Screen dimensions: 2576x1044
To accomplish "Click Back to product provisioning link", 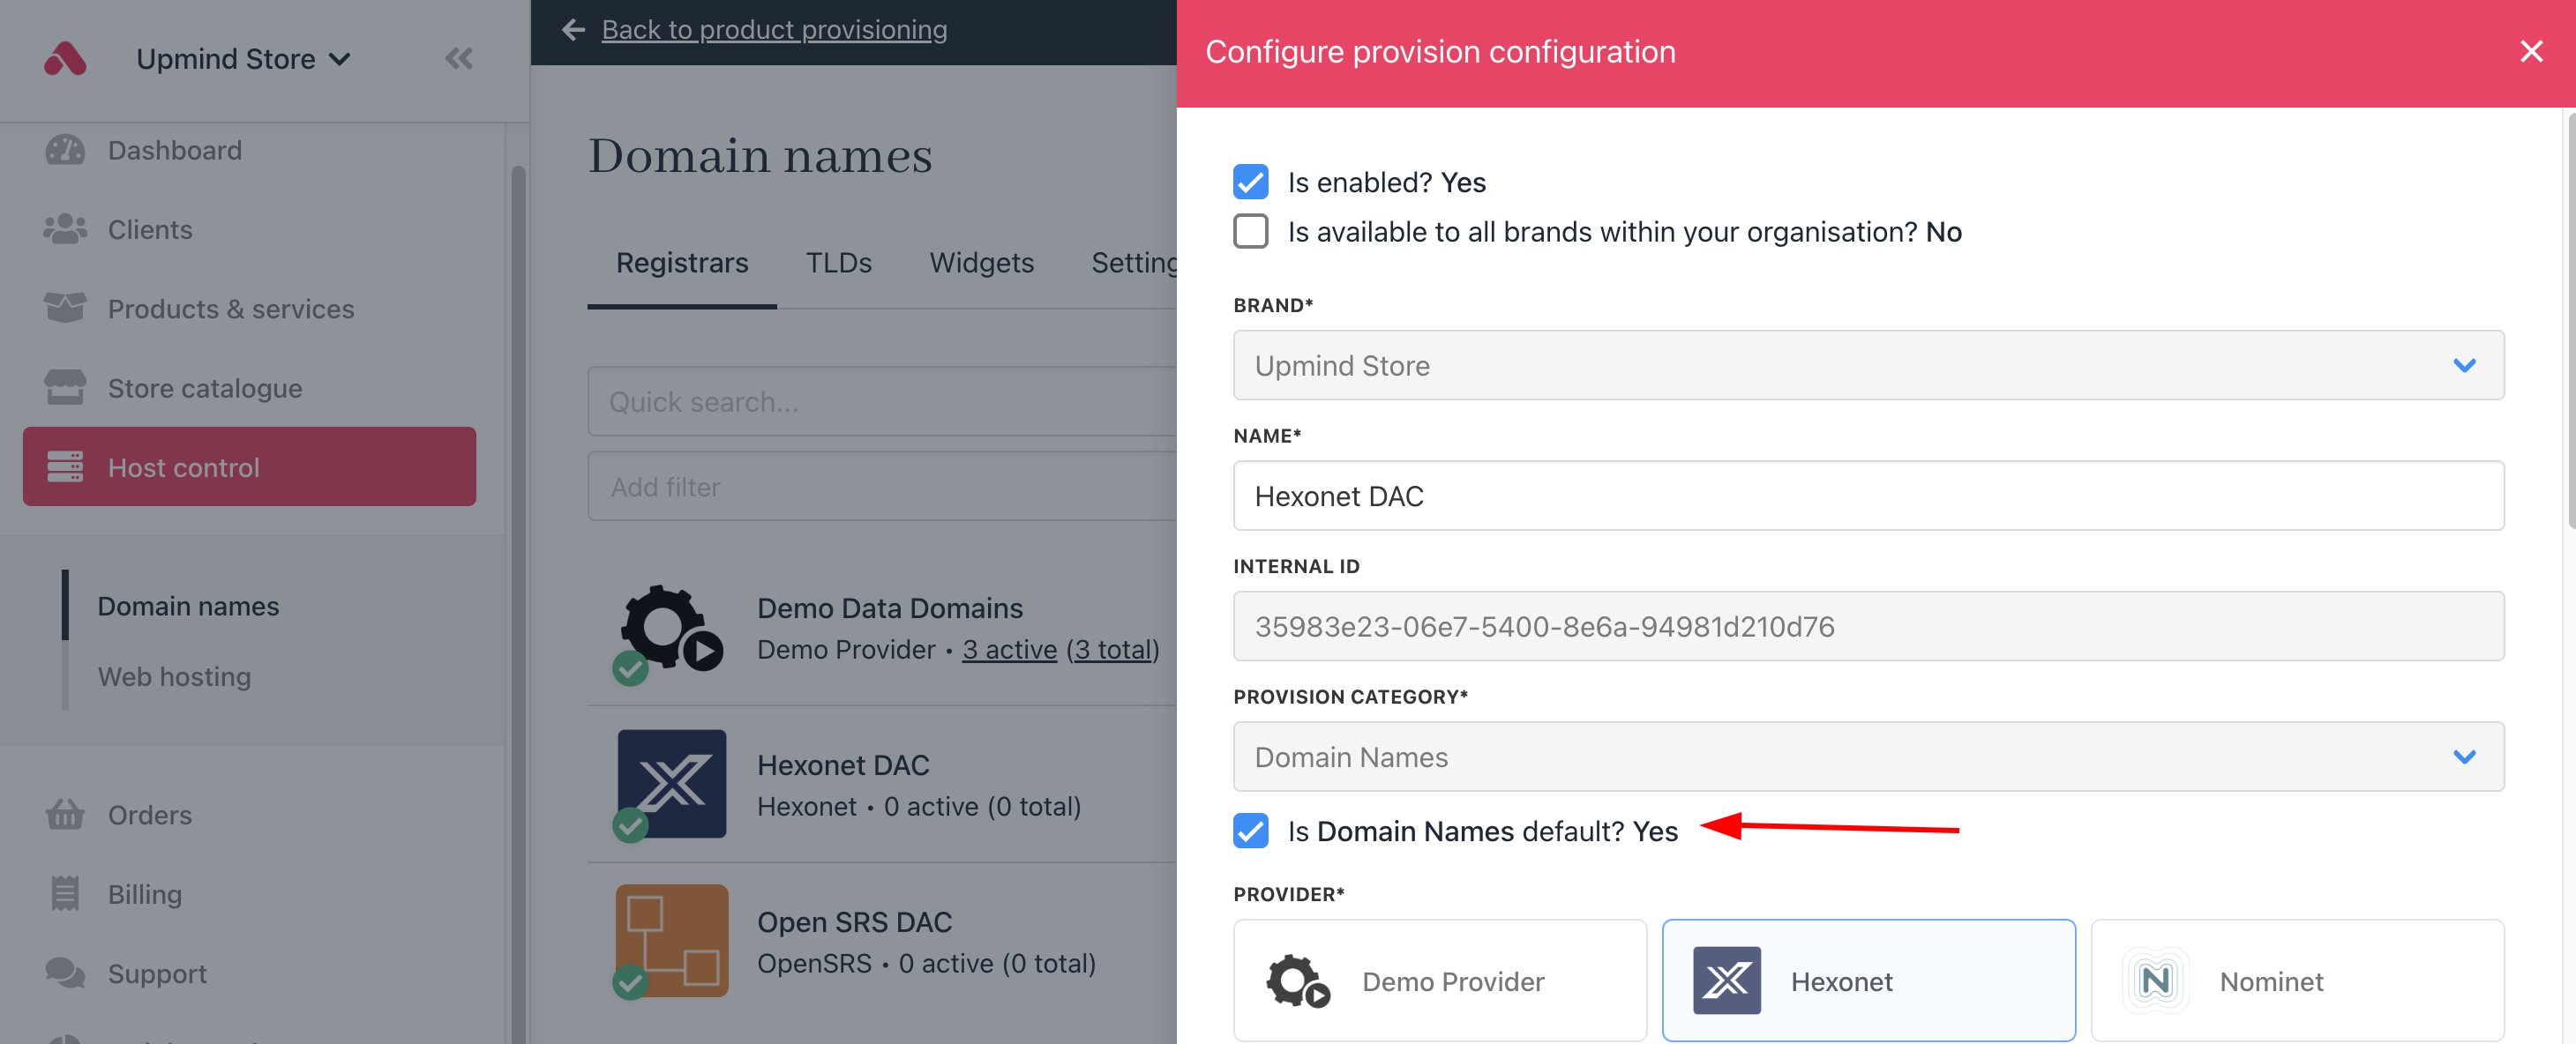I will (x=774, y=30).
